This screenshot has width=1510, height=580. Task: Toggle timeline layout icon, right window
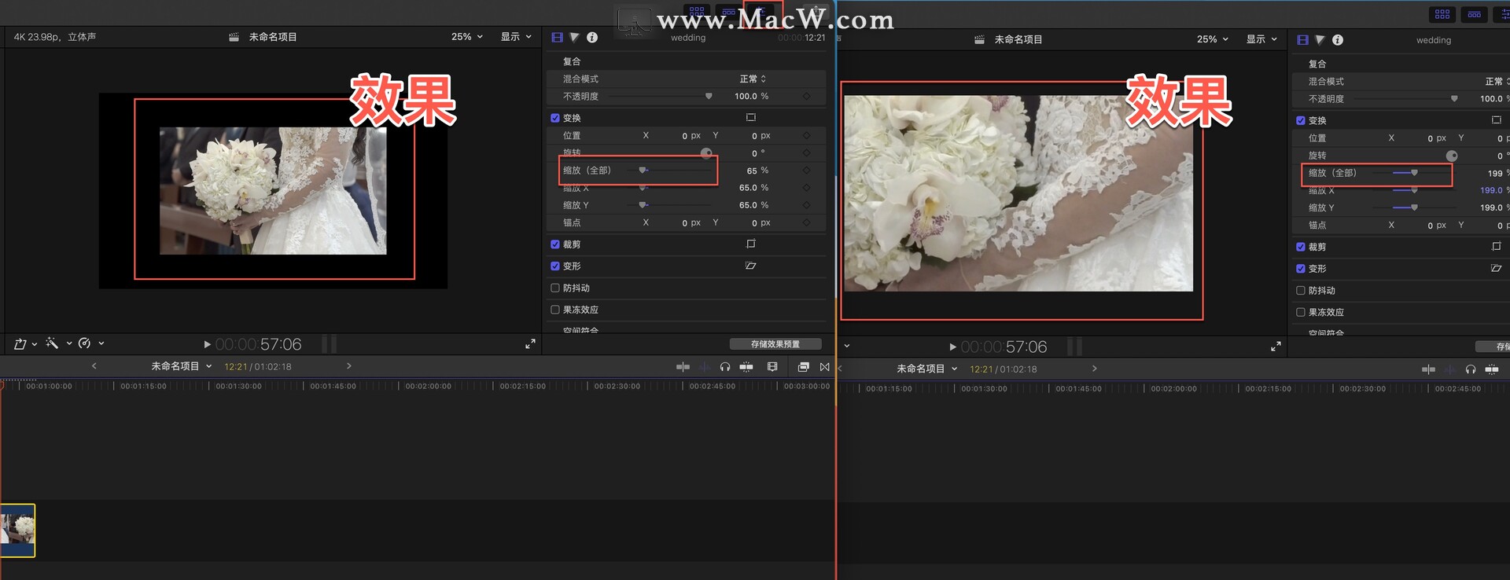pos(1475,14)
